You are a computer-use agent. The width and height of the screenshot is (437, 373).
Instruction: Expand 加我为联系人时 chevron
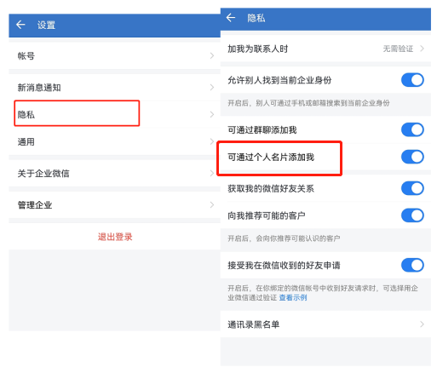click(422, 49)
